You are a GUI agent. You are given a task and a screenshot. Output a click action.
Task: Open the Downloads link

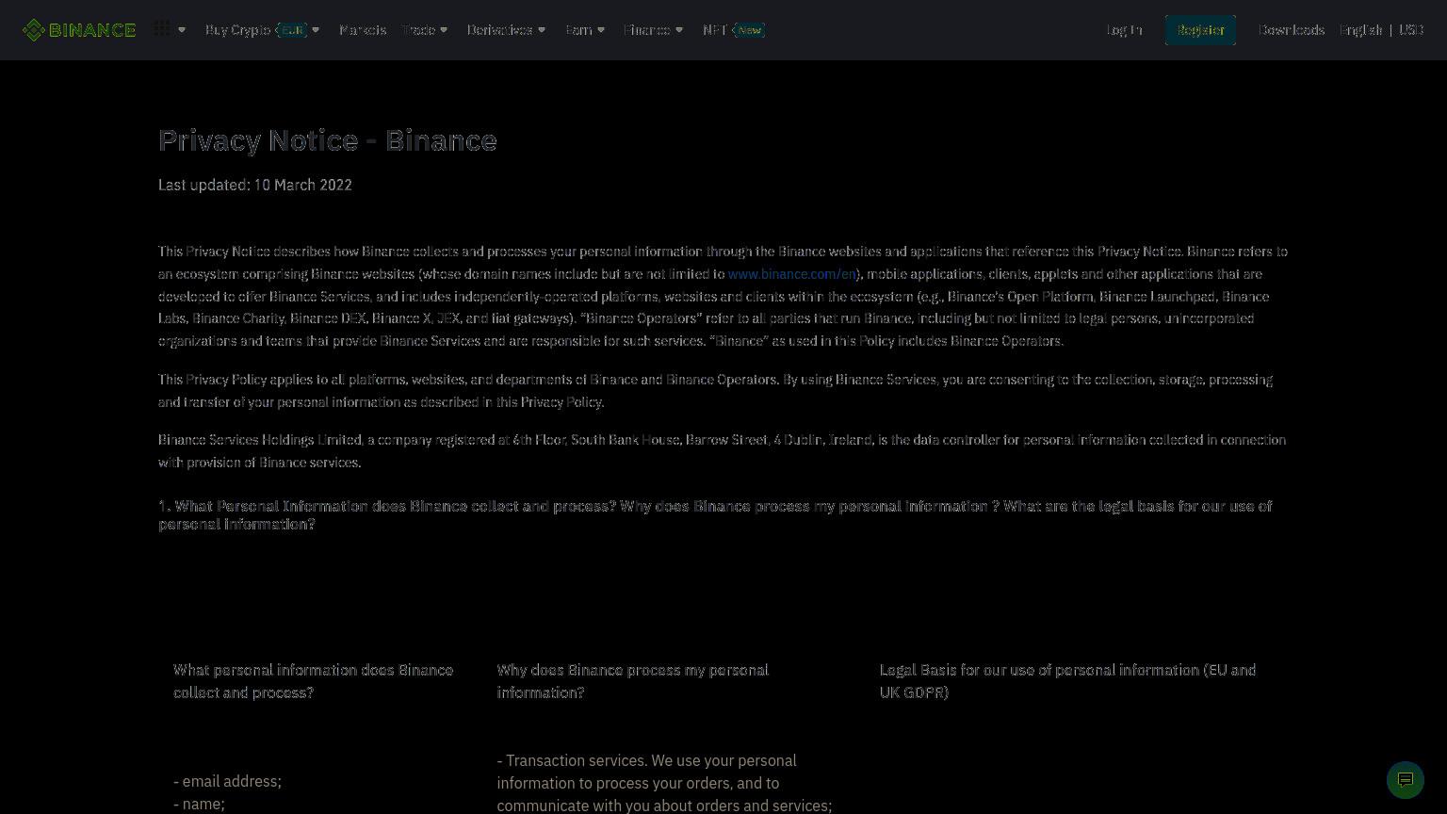pyautogui.click(x=1292, y=30)
